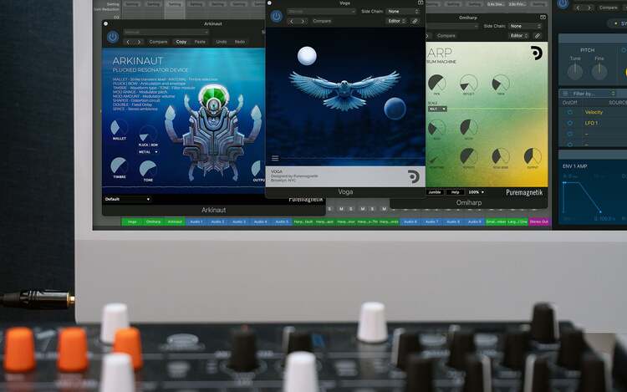Click the green-helmet robot in Arkinaut
Viewport: 627px width, 392px height.
click(x=213, y=134)
